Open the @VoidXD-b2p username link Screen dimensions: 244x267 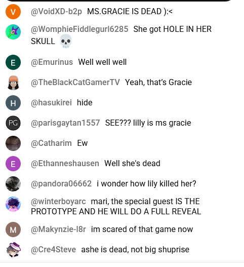56,12
